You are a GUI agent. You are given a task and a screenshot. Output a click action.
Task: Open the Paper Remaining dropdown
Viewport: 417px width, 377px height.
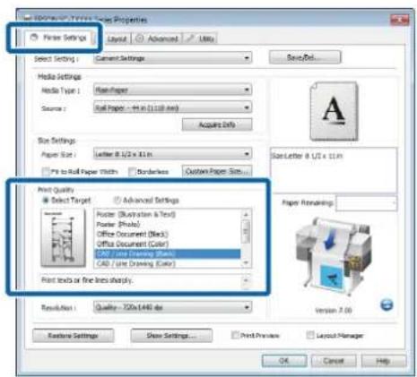point(367,203)
